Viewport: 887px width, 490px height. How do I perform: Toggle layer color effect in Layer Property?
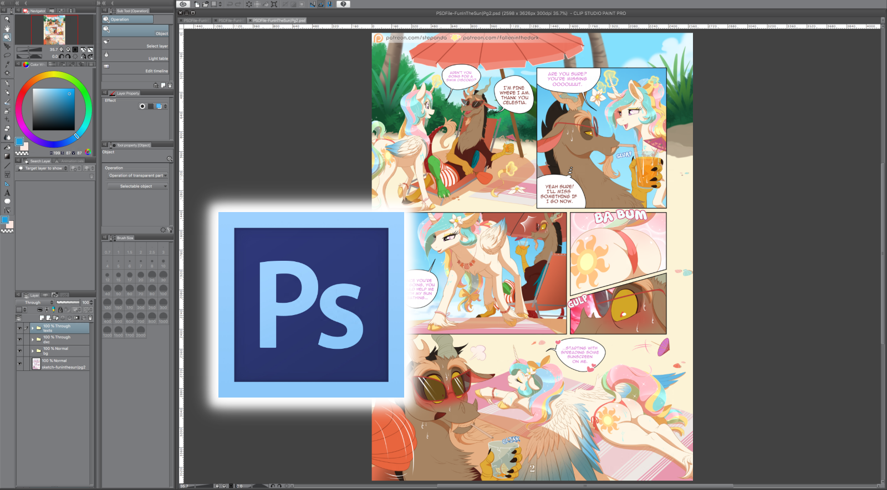tap(159, 106)
